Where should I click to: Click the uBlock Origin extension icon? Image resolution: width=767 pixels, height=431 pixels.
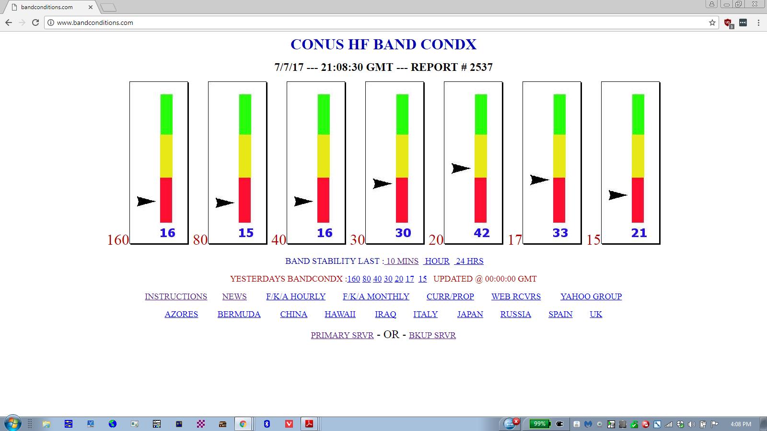click(728, 23)
